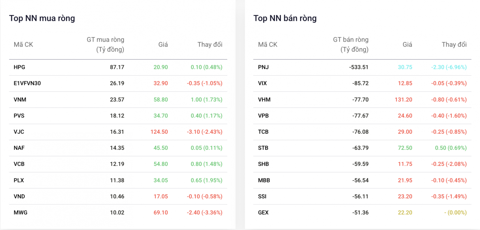The width and height of the screenshot is (480, 230).
Task: Click the PNJ ticker in net selling table
Action: pyautogui.click(x=263, y=67)
